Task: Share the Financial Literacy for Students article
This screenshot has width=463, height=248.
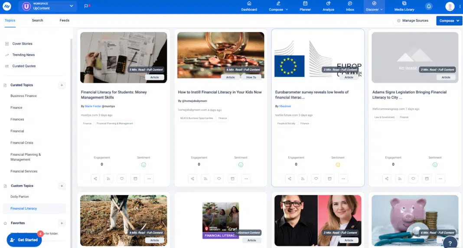Action: (x=95, y=178)
